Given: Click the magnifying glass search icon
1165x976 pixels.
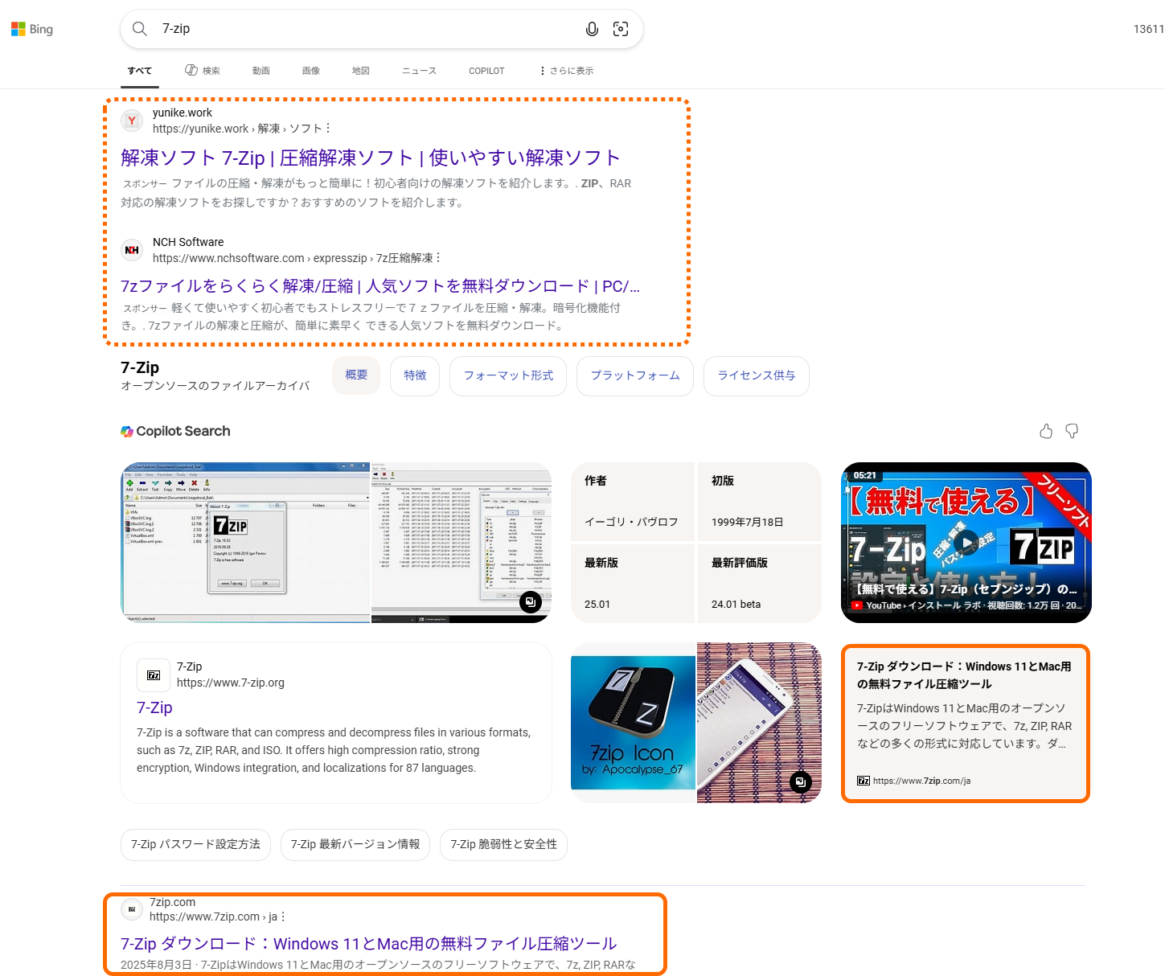Looking at the screenshot, I should 139,29.
